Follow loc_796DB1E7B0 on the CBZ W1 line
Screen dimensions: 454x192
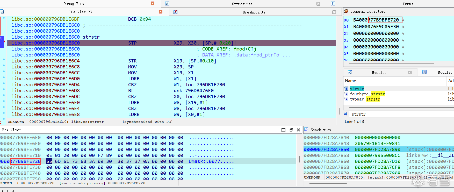click(205, 84)
